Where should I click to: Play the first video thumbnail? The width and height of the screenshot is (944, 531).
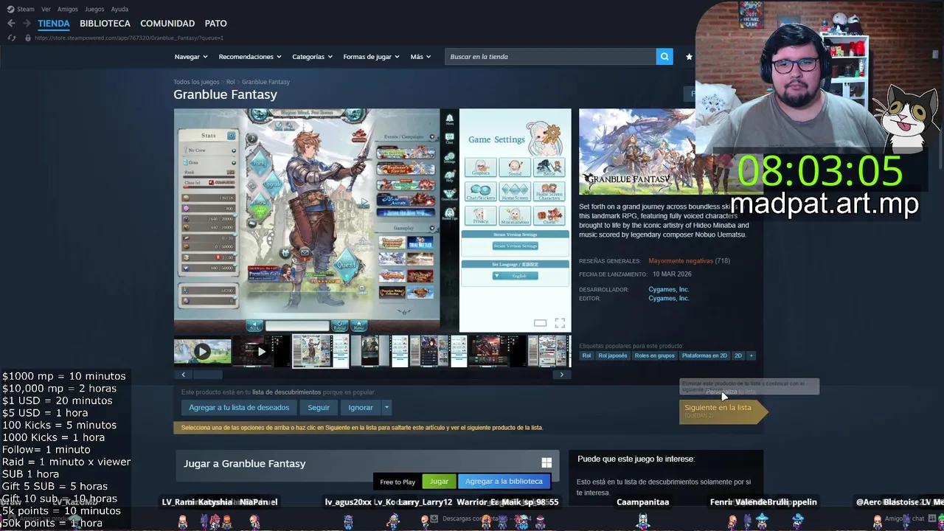point(202,351)
